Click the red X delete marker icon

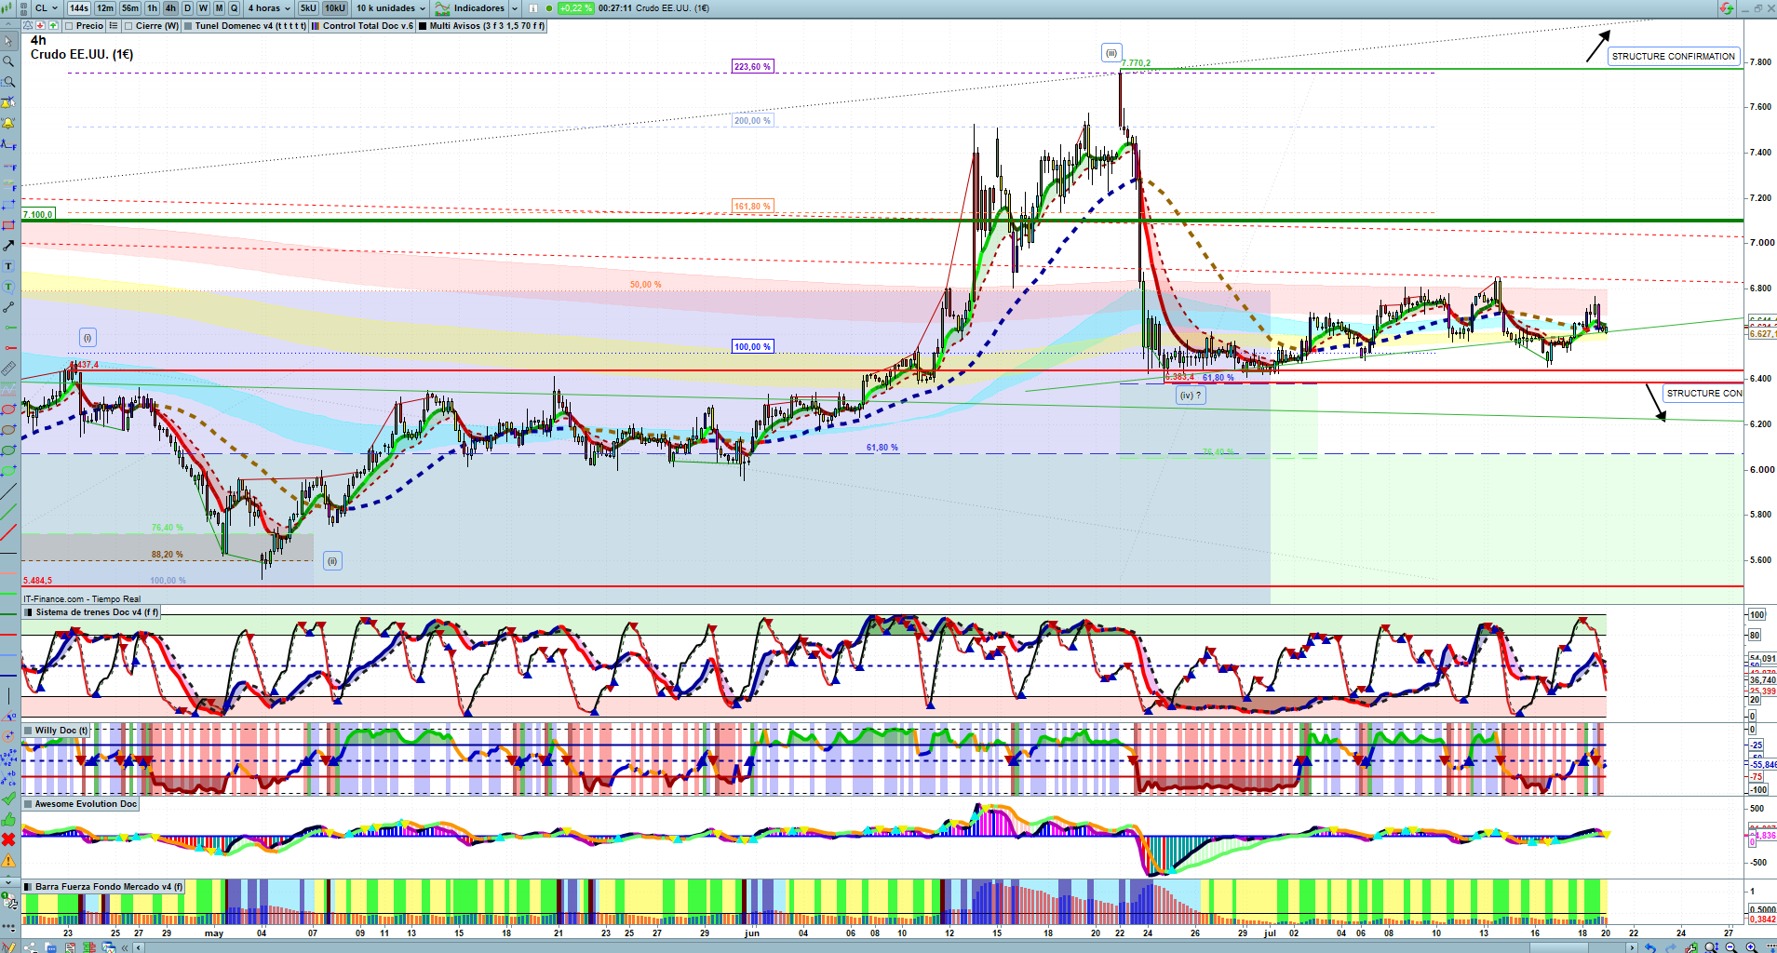(x=8, y=839)
